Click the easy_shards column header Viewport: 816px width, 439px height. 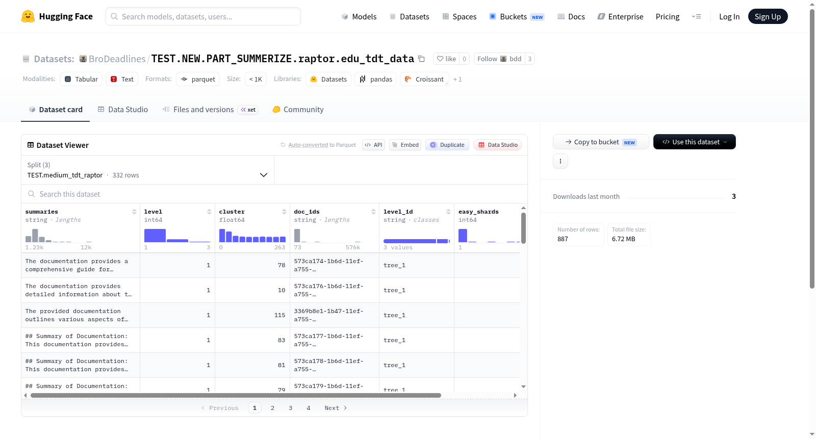[478, 212]
